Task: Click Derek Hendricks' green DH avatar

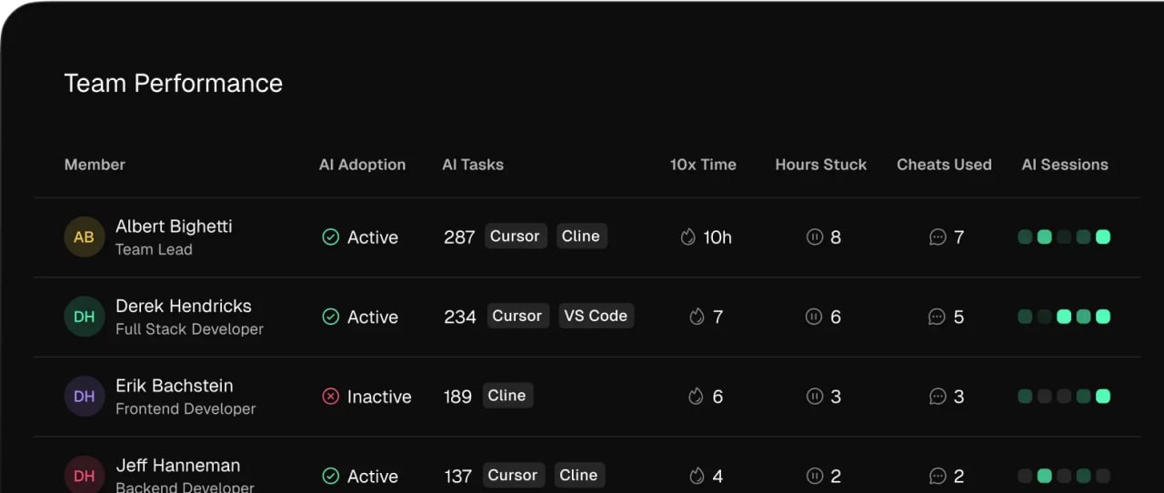Action: coord(84,317)
